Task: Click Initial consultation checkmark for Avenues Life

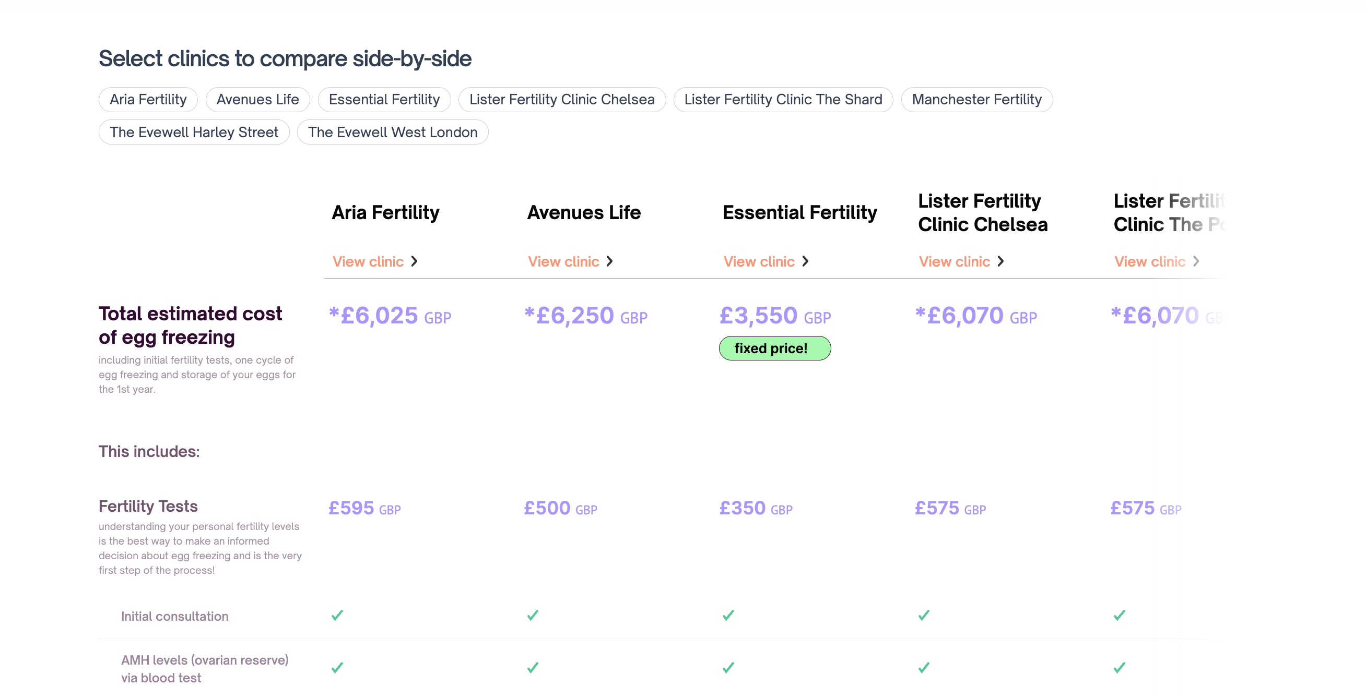Action: pos(533,616)
